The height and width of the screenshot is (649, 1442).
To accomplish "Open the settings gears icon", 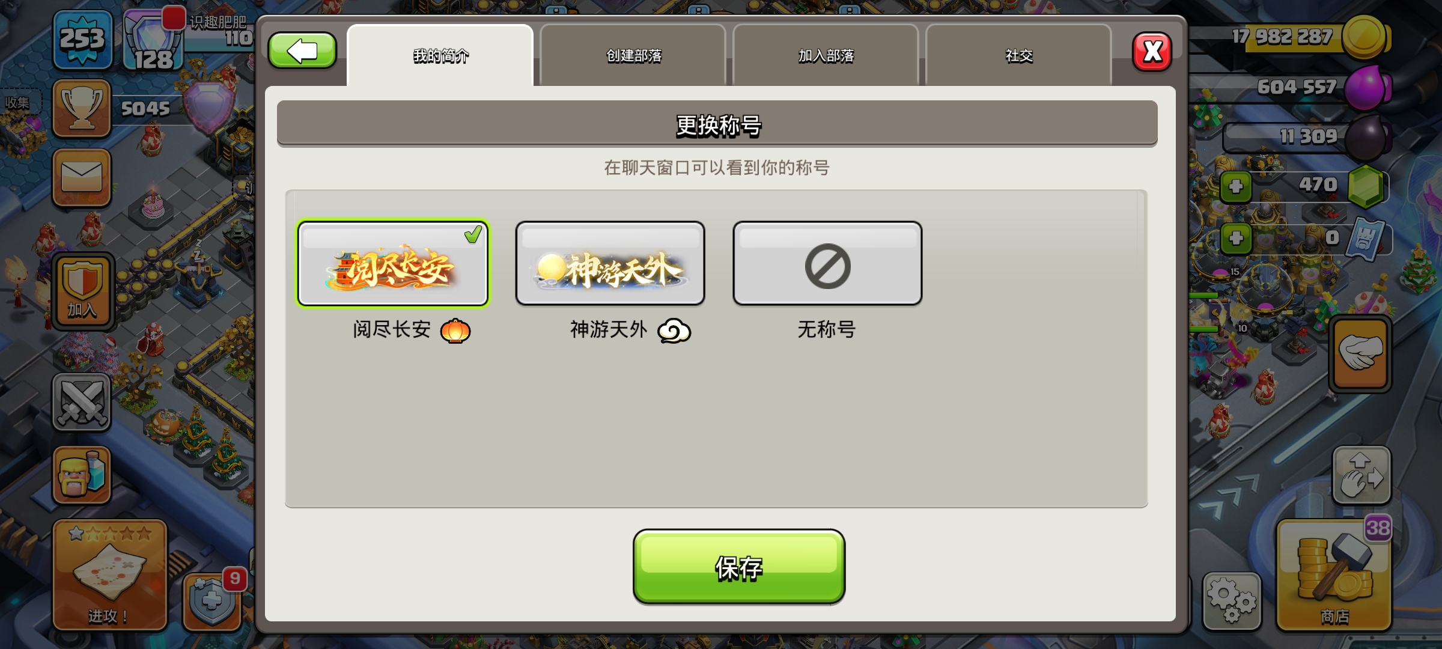I will click(1231, 601).
